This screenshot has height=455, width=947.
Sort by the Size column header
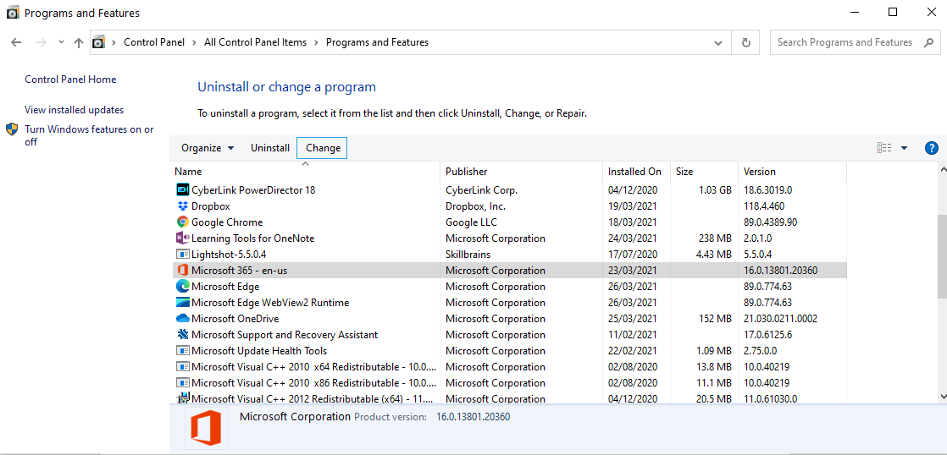(704, 172)
